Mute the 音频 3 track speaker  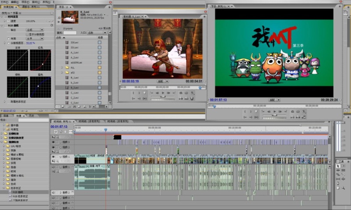[53, 198]
